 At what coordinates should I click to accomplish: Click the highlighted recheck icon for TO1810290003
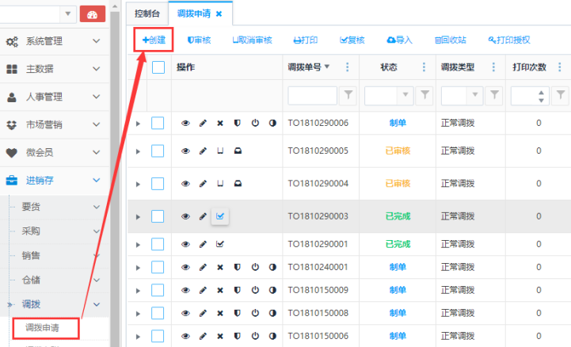[220, 215]
